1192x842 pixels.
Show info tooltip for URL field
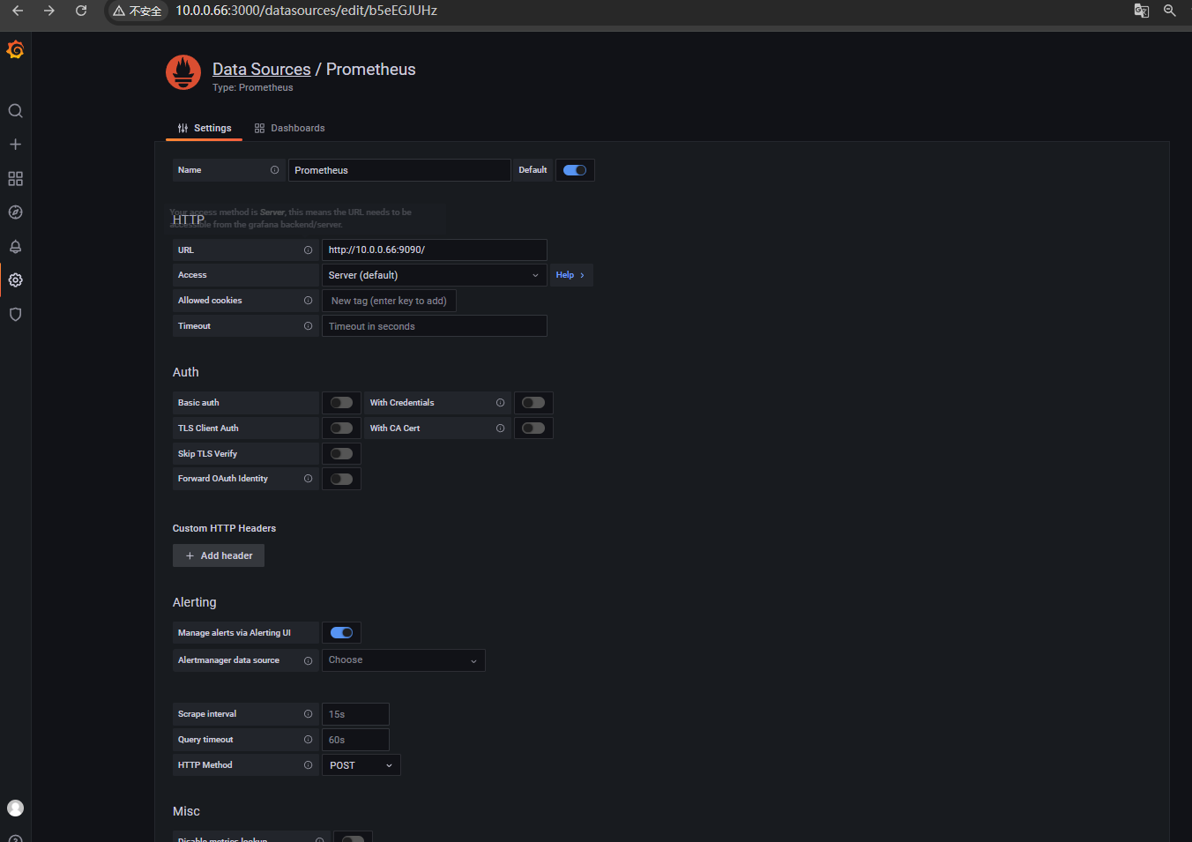click(308, 250)
